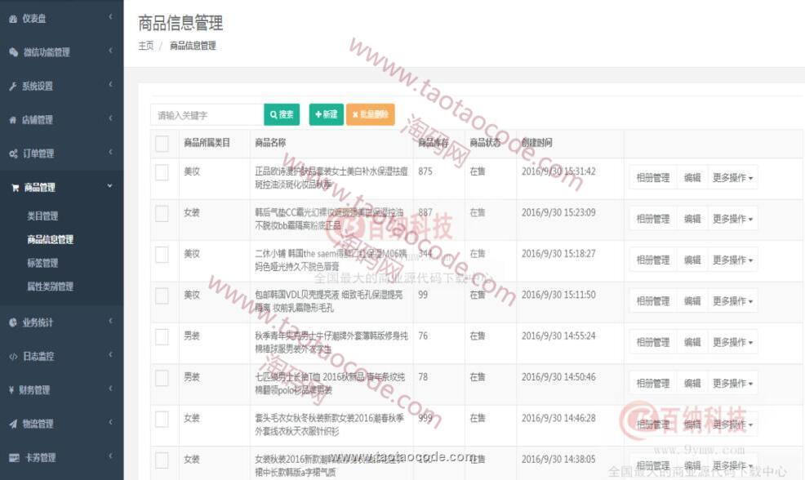Go to 标签管理 in the sidebar
The height and width of the screenshot is (480, 805).
[42, 264]
